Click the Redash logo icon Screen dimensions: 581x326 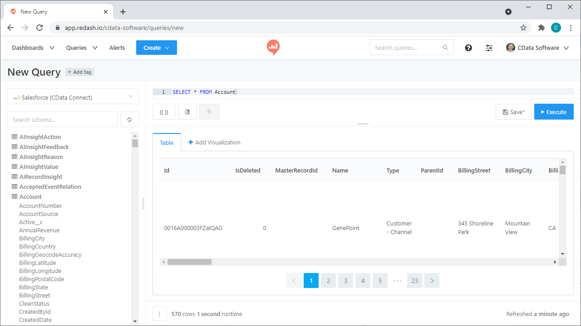273,47
